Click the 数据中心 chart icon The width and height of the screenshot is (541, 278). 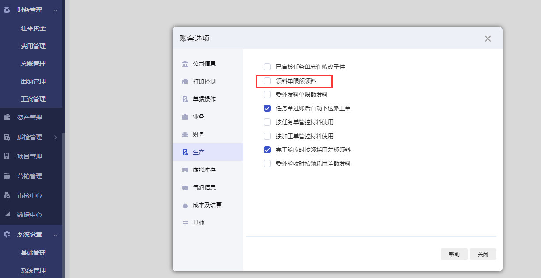click(x=7, y=215)
